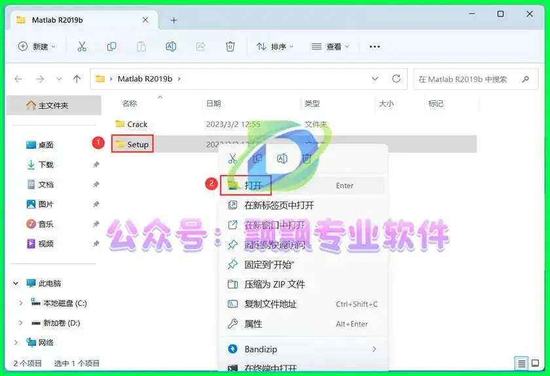
Task: Choose 属性 (Properties) in context menu
Action: pos(302,324)
